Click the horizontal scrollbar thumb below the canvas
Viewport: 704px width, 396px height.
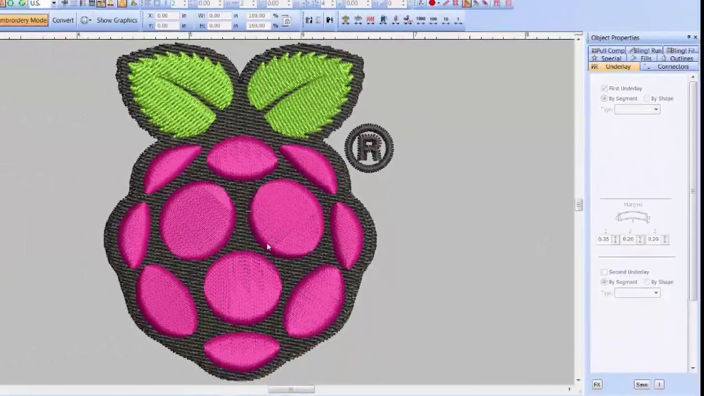pos(291,389)
